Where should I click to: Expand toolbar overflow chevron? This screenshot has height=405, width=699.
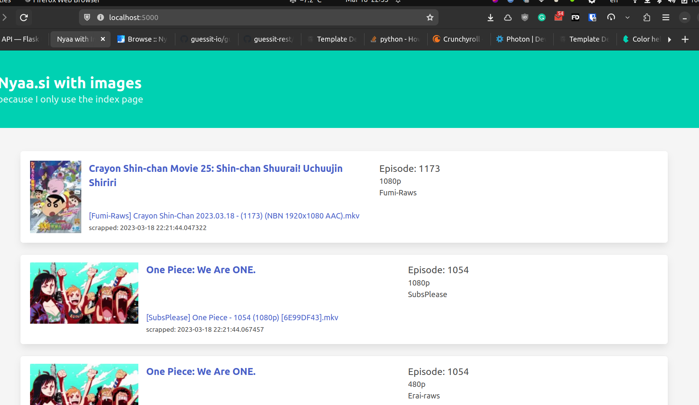(627, 17)
